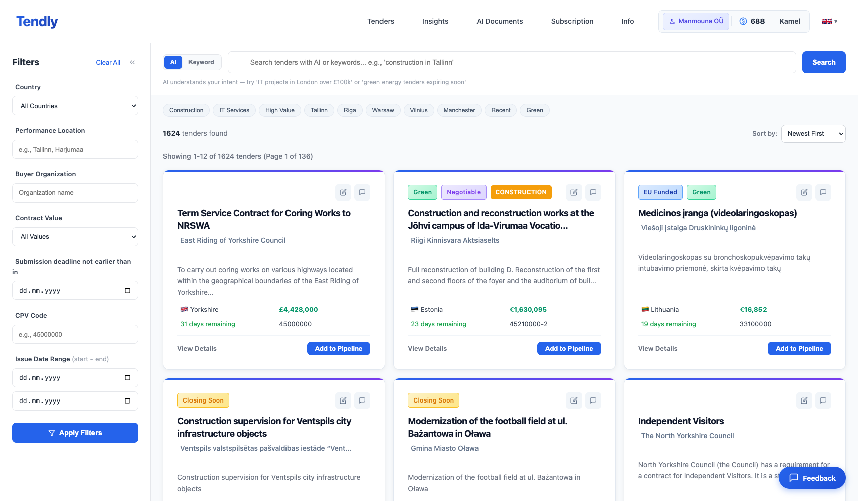Click edit note icon on Ventspils supervision card

[x=343, y=400]
